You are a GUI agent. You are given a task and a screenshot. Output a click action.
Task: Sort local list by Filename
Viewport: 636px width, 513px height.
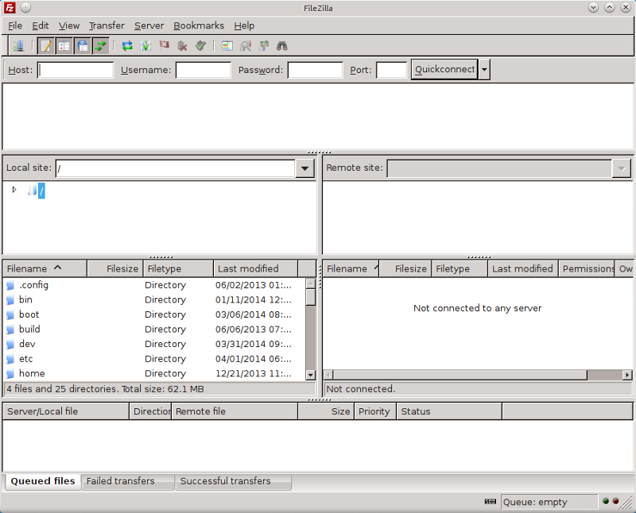(x=45, y=268)
